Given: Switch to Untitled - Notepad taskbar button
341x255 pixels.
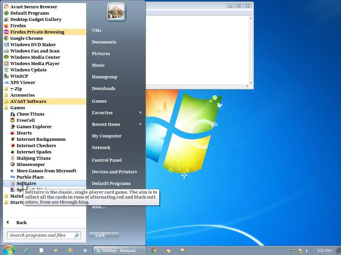Looking at the screenshot, I should (x=119, y=250).
